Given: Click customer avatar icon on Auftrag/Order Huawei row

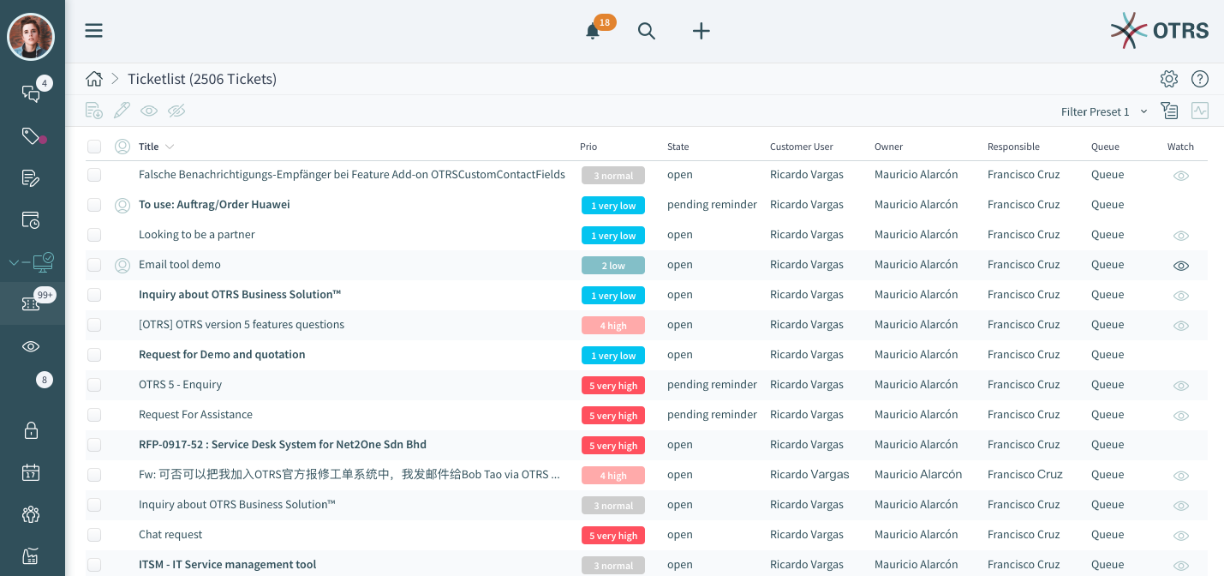Looking at the screenshot, I should [122, 205].
